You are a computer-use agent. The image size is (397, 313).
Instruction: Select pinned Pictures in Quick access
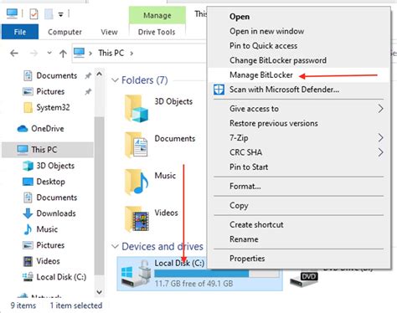point(50,91)
